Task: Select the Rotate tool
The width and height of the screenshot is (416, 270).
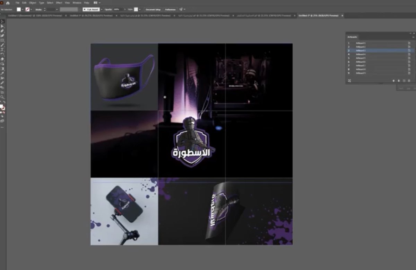Action: (3, 55)
